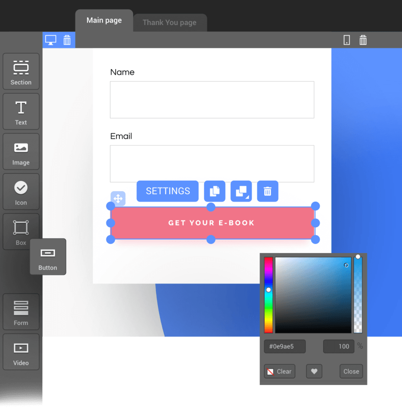Add a Form widget from sidebar
This screenshot has height=410, width=402.
pos(21,312)
